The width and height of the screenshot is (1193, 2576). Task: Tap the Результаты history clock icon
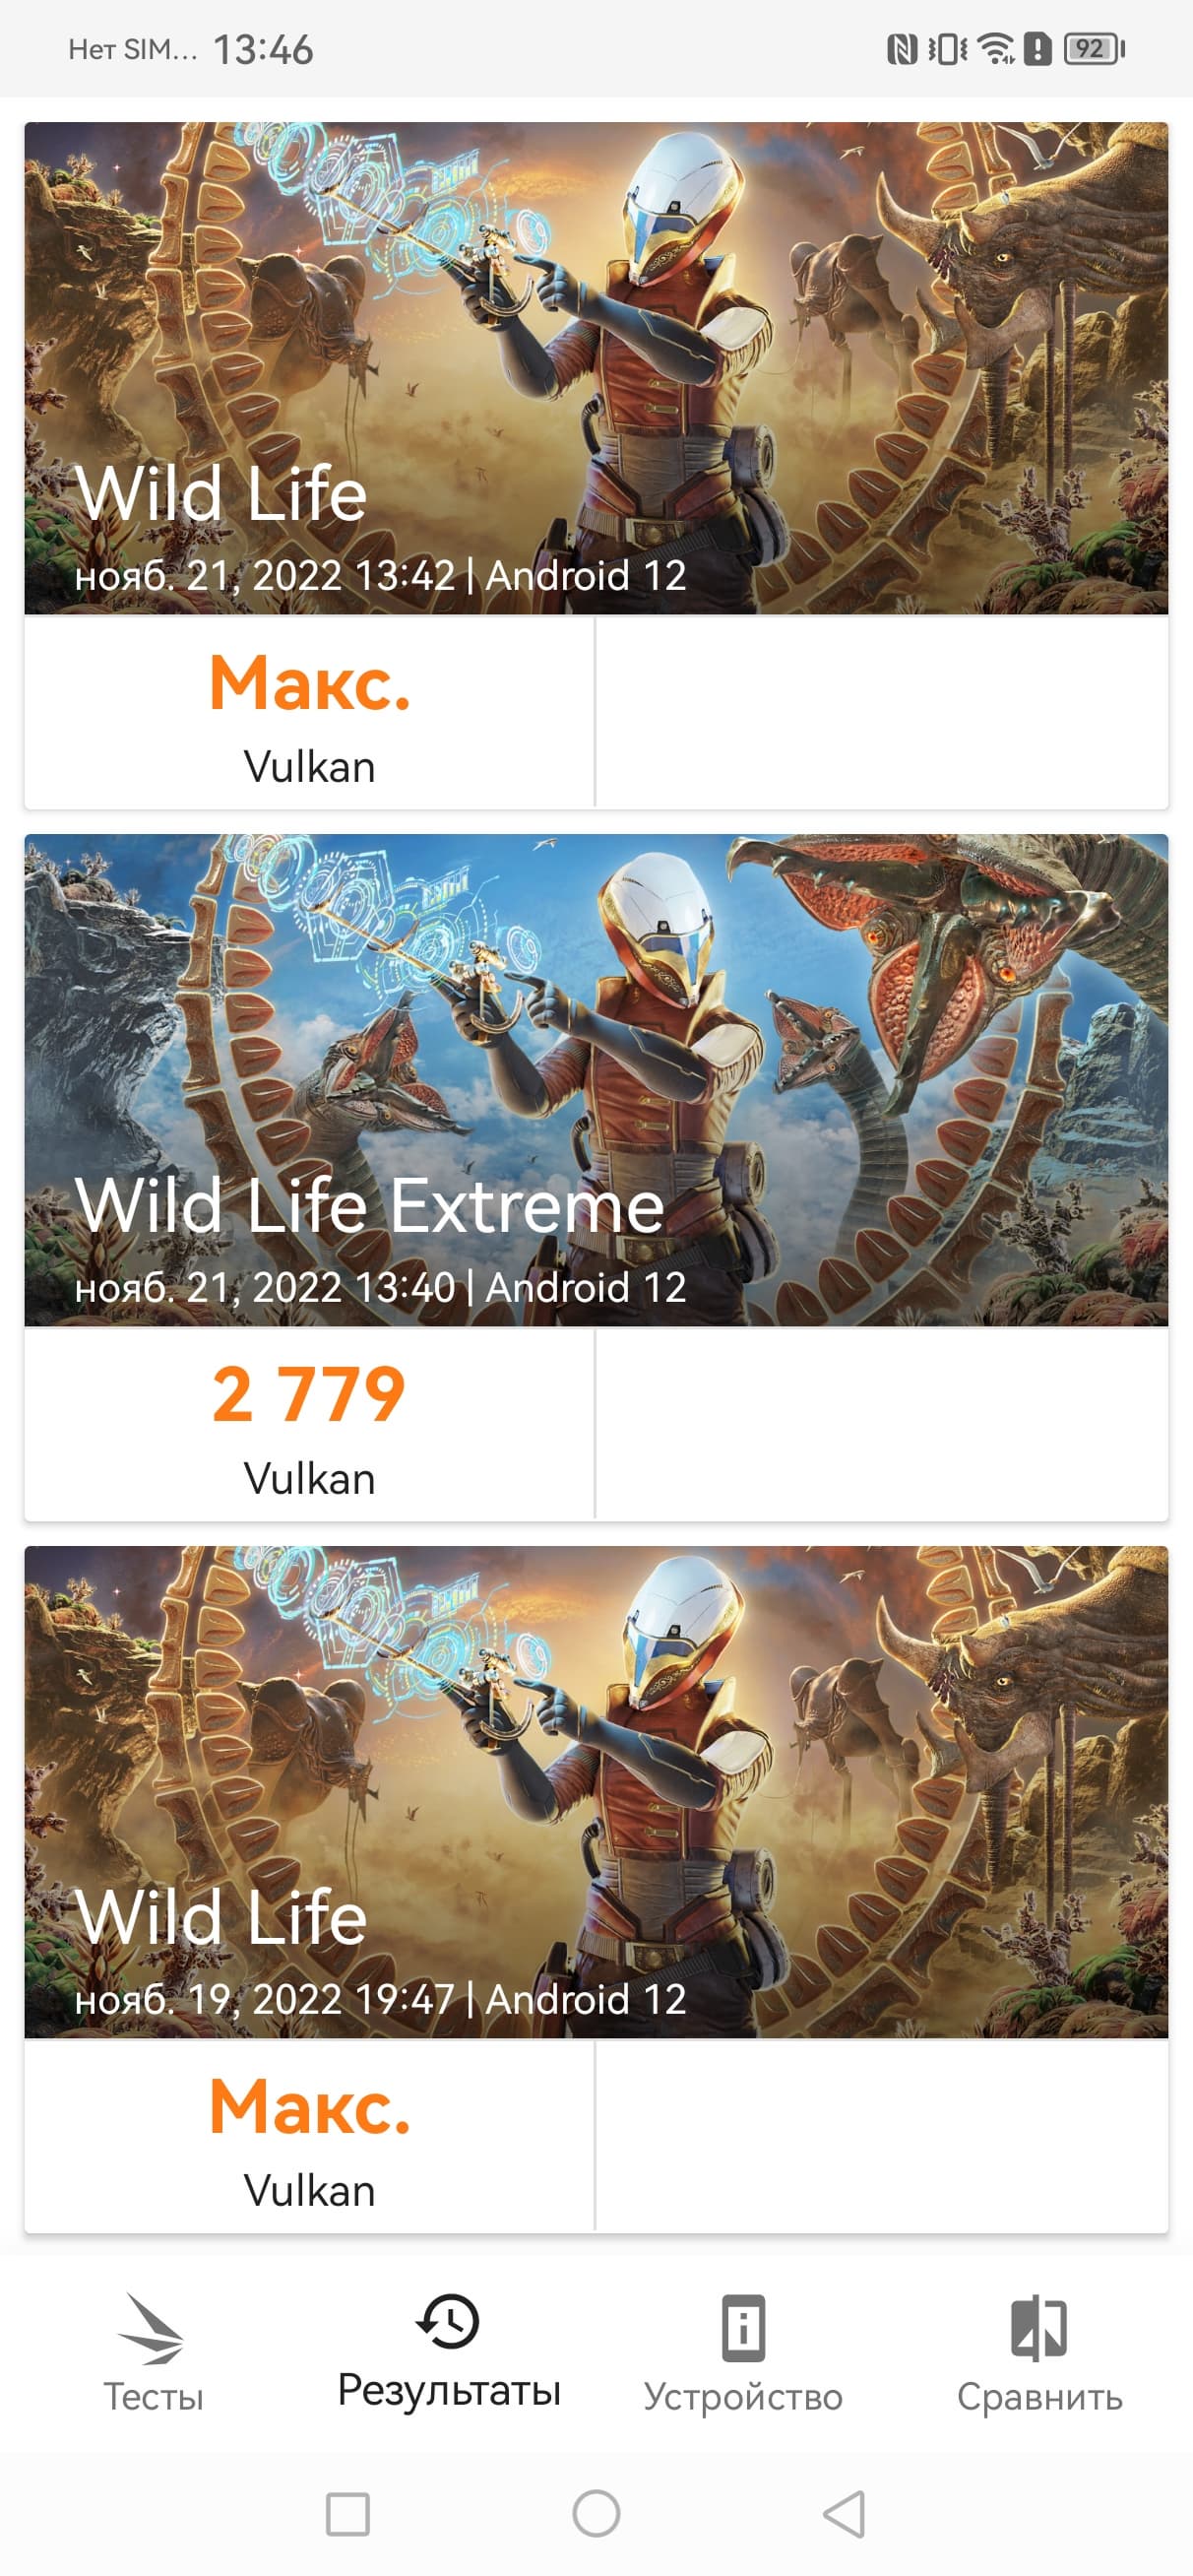pyautogui.click(x=448, y=2321)
